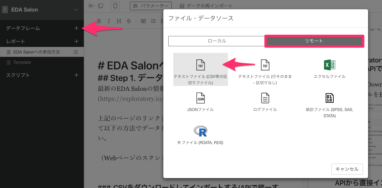The image size is (382, 188).
Task: Collapse the sidebar with the arrow icon
Action: pyautogui.click(x=92, y=6)
